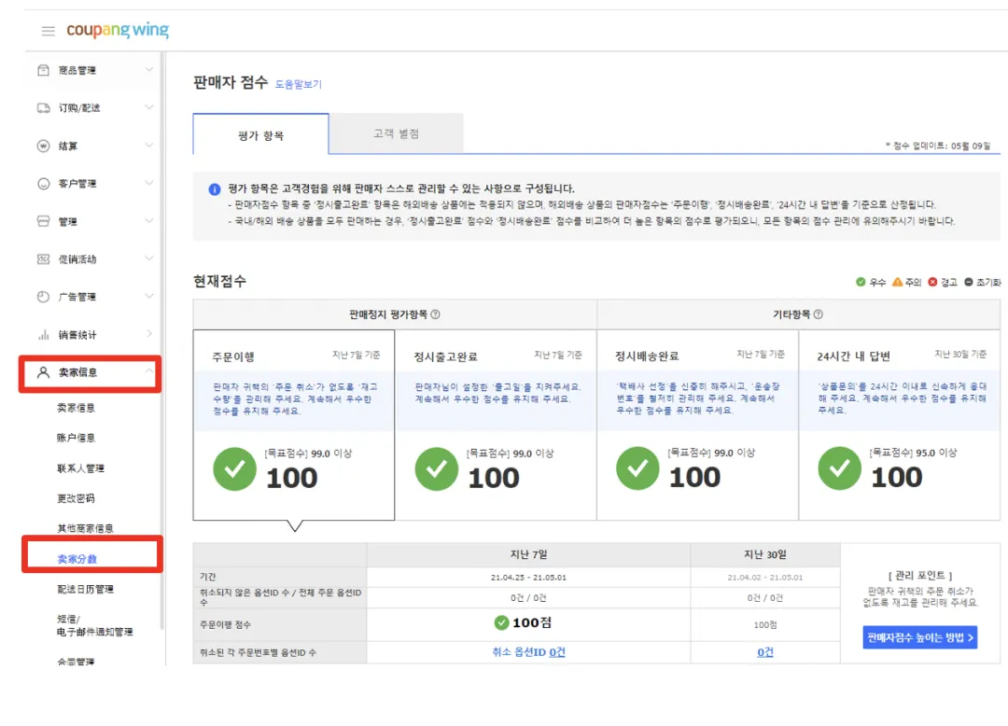1008x726 pixels.
Task: Open 卖家分数 in the sidebar
Action: point(77,558)
